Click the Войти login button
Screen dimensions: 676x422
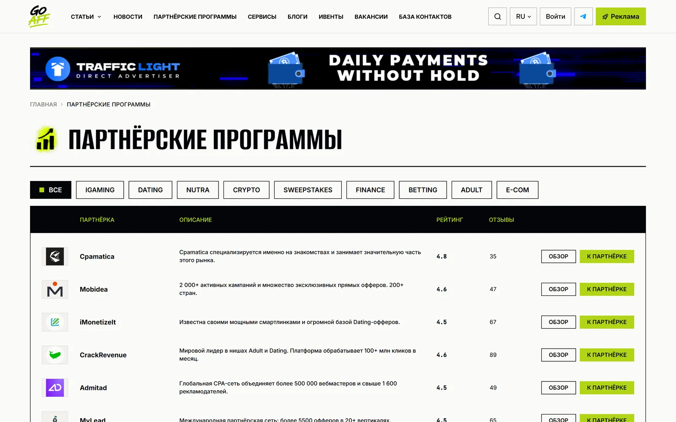tap(556, 16)
